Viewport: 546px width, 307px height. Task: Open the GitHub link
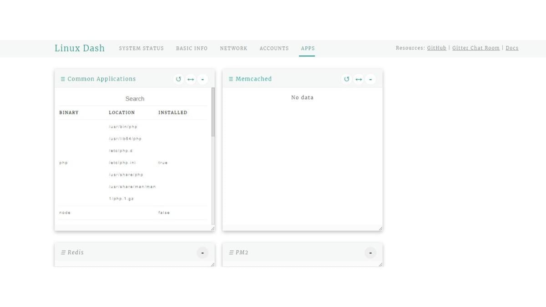pos(436,48)
